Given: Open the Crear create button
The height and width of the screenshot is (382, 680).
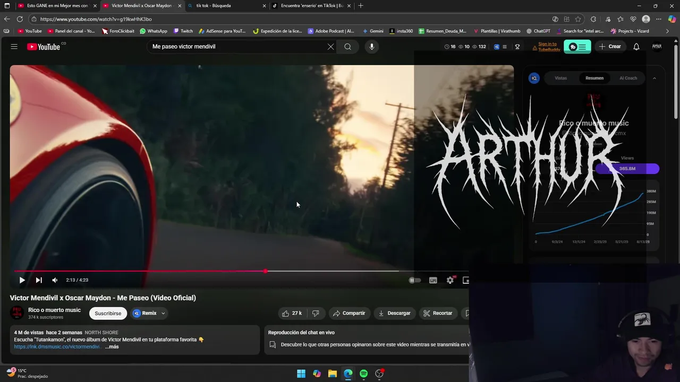Looking at the screenshot, I should click(610, 47).
